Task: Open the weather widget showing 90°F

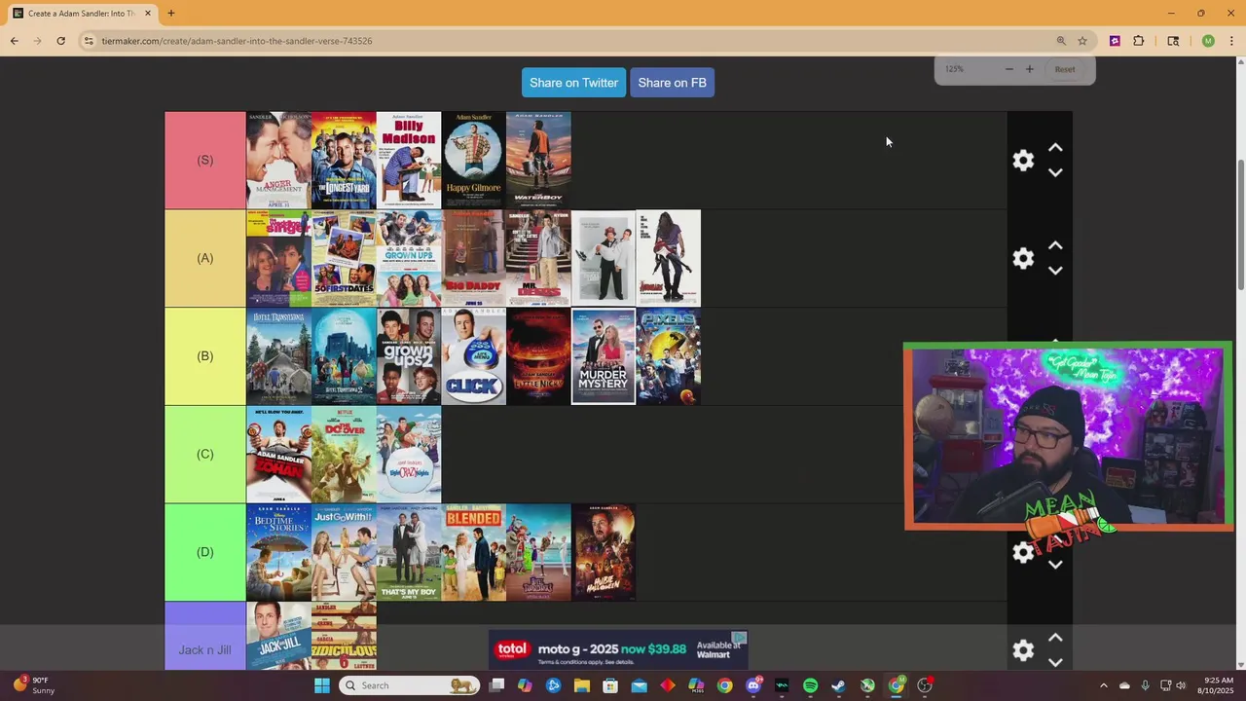Action: (x=34, y=685)
